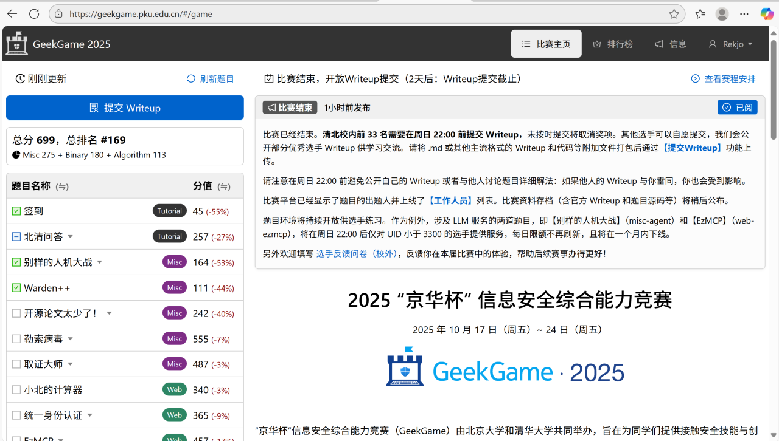The image size is (779, 441).
Task: Open 查看赛程安排 schedule link
Action: point(724,79)
